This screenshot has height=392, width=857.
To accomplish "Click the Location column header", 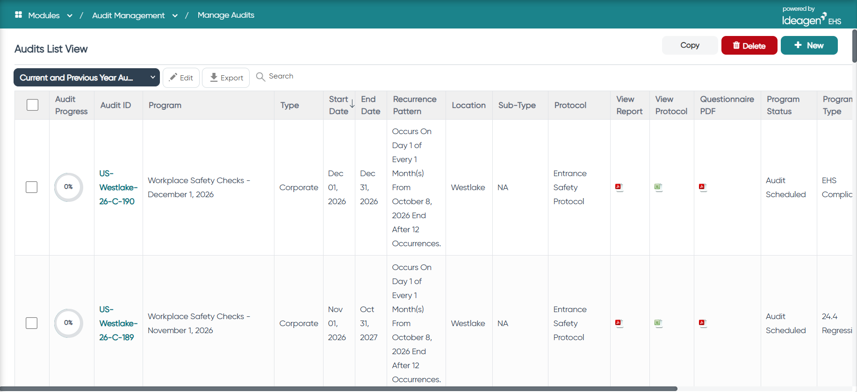I will [468, 105].
